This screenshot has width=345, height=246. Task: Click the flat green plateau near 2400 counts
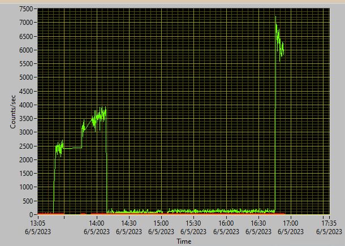72,148
